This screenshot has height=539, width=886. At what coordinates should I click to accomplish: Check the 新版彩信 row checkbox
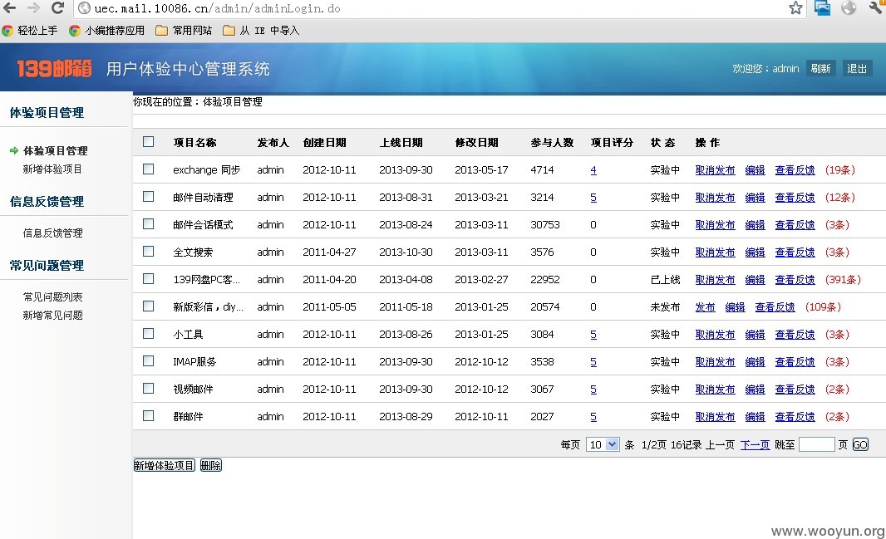tap(148, 306)
